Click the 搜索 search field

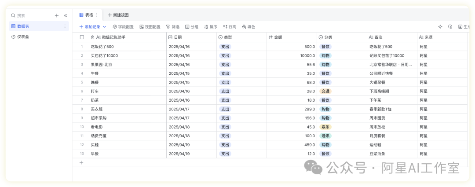[31, 15]
